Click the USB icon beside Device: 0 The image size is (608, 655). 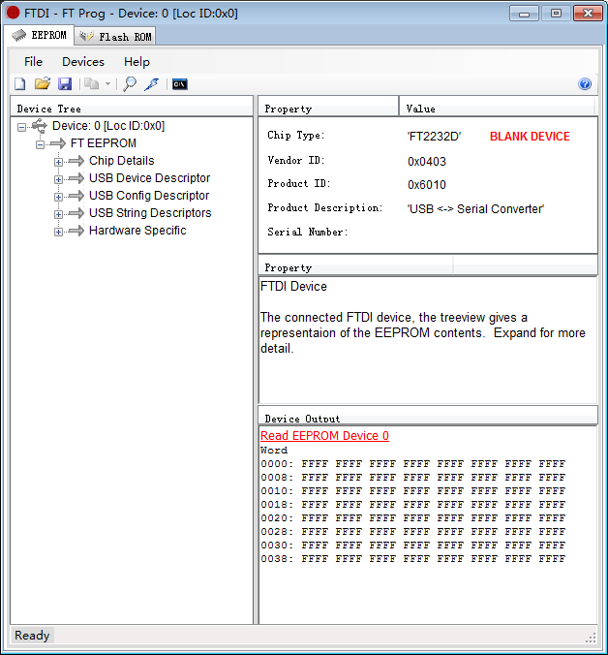[40, 125]
